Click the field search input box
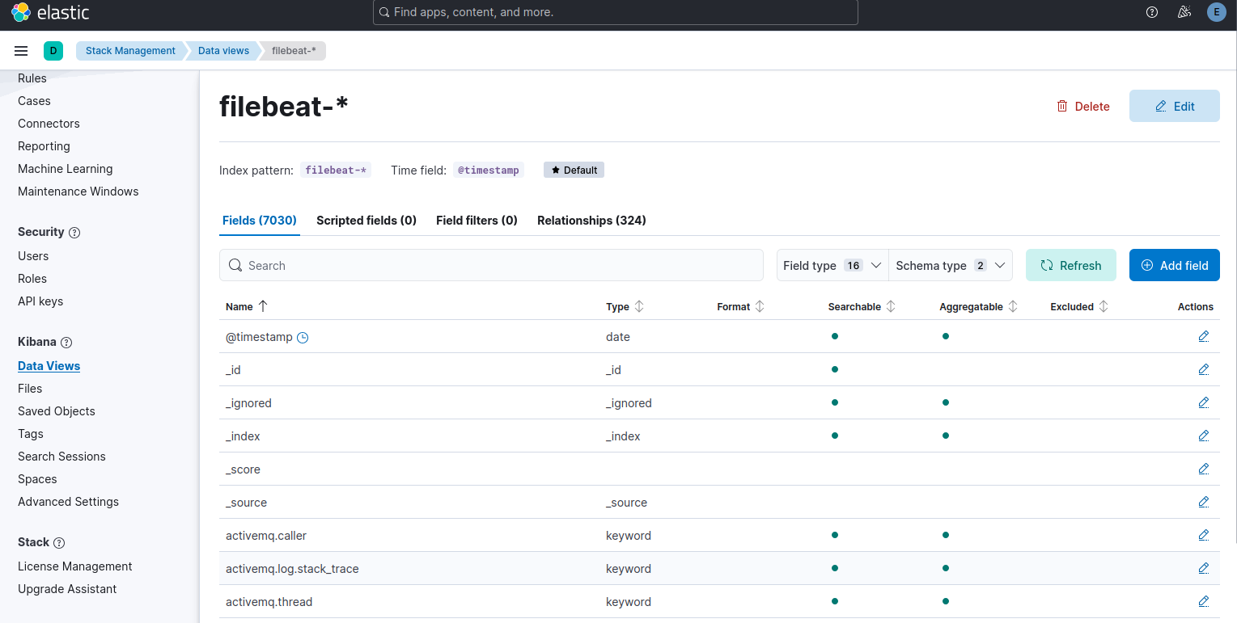 (x=492, y=265)
